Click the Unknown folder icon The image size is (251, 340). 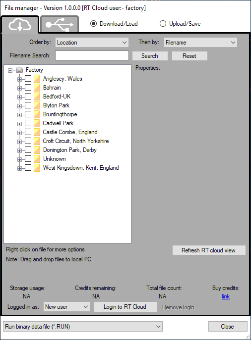[x=37, y=159]
